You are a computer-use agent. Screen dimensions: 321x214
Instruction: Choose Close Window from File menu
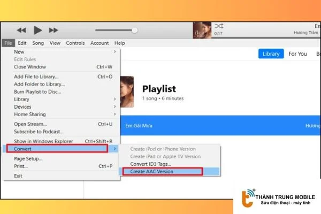[61, 67]
